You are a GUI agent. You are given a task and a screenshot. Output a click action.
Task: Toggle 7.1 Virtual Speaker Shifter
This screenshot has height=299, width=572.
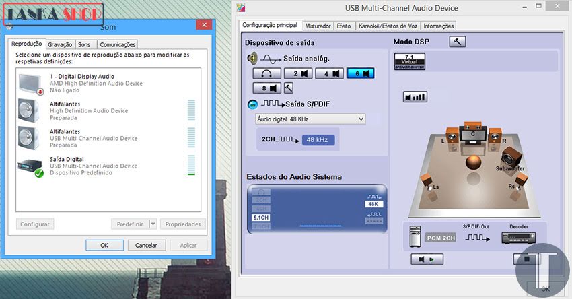[x=410, y=62]
